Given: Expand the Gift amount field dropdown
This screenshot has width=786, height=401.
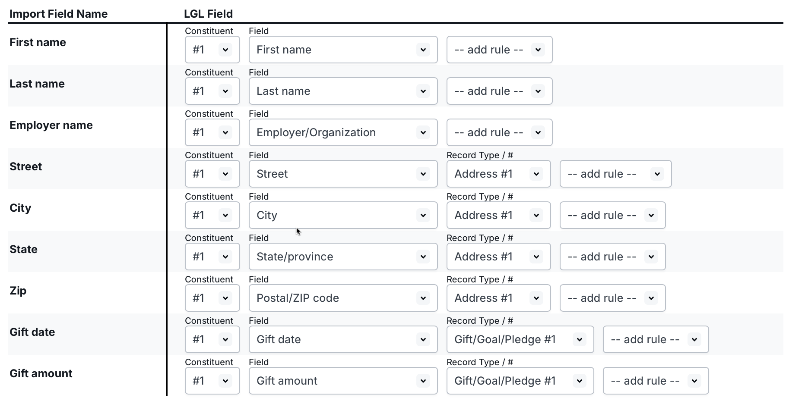Looking at the screenshot, I should (x=343, y=381).
